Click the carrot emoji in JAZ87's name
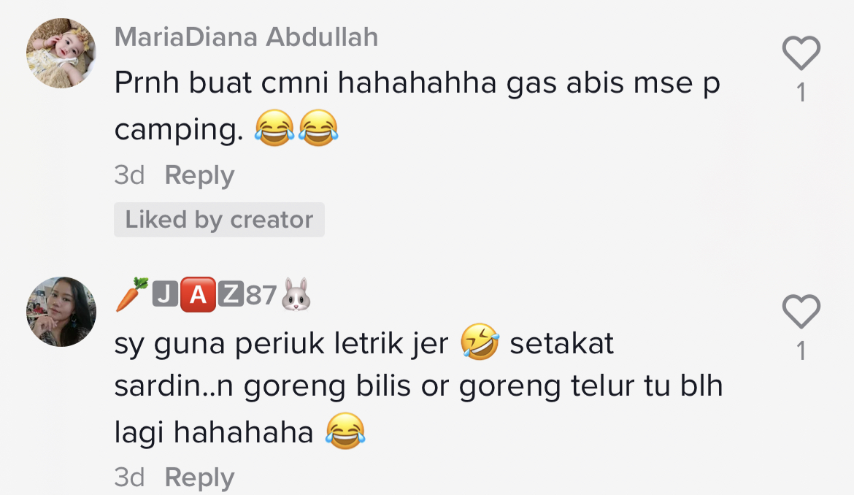Screen dimensions: 854x495 [x=132, y=294]
